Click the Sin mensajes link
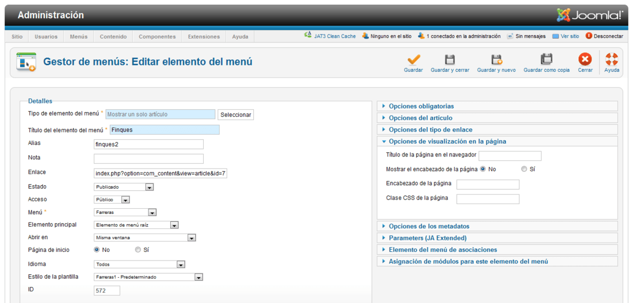This screenshot has height=303, width=633. click(x=531, y=36)
